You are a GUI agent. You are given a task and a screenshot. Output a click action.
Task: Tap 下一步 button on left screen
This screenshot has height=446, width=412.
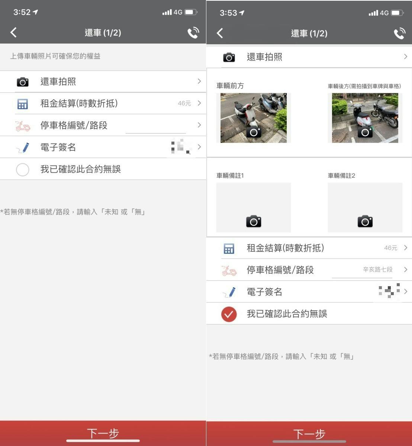[x=103, y=433]
